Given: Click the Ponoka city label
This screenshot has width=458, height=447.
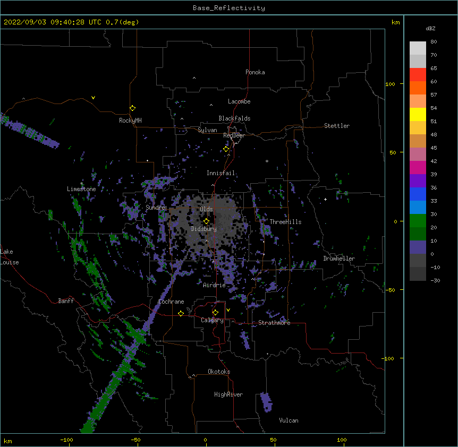Looking at the screenshot, I should [255, 72].
